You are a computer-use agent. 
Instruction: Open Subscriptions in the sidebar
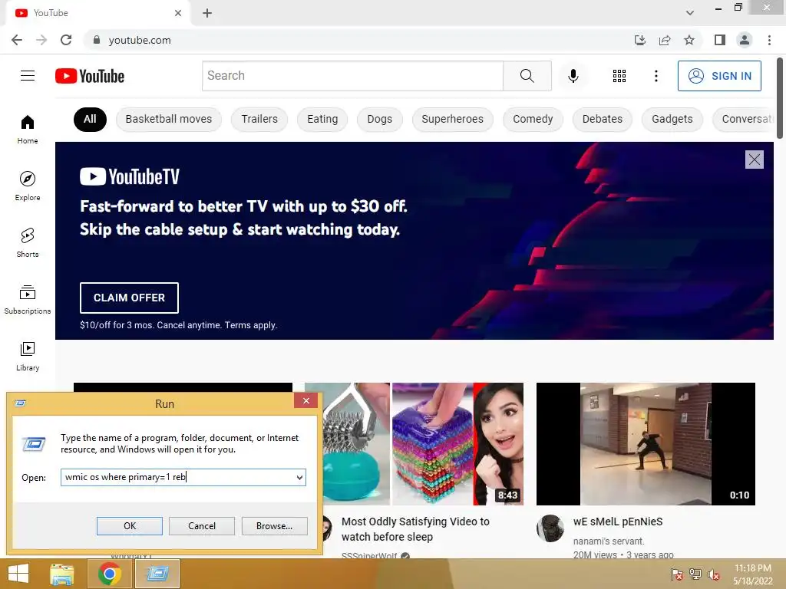coord(28,299)
